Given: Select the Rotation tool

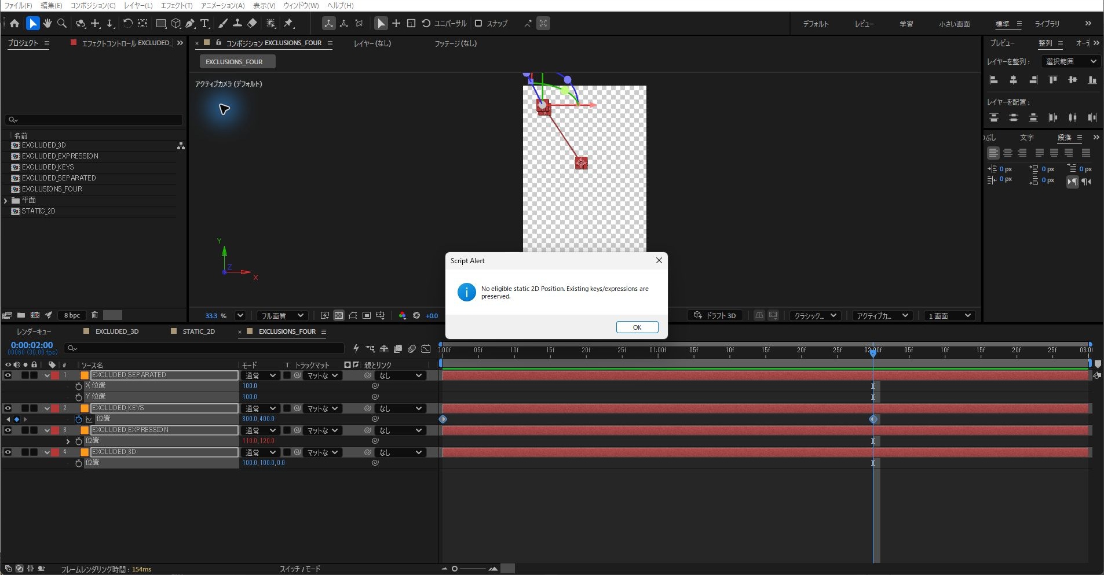Looking at the screenshot, I should (x=127, y=23).
